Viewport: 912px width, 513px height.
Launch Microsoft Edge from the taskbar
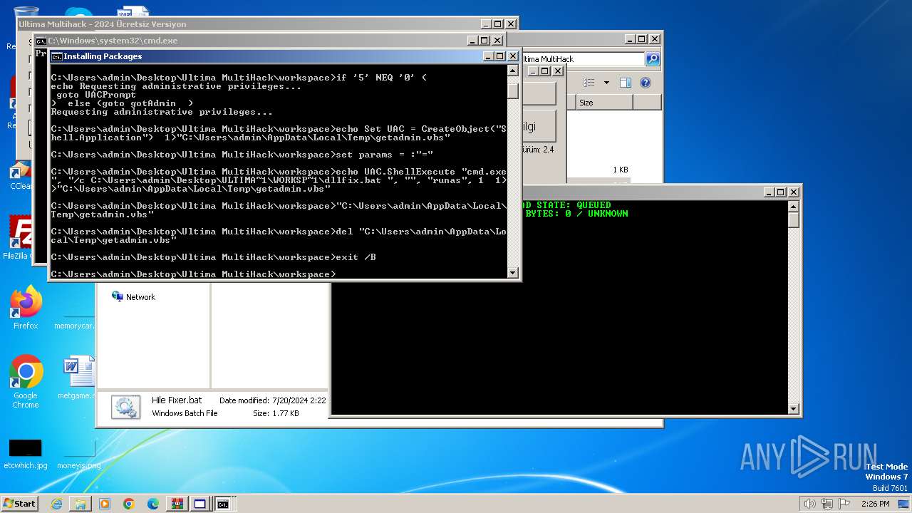153,504
